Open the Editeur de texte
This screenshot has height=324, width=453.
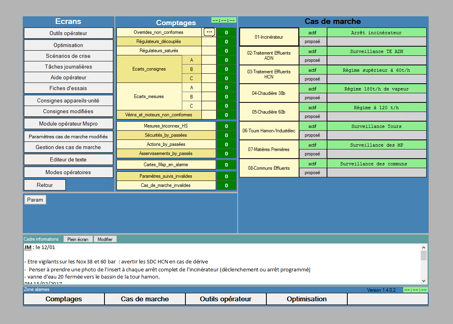click(x=69, y=159)
